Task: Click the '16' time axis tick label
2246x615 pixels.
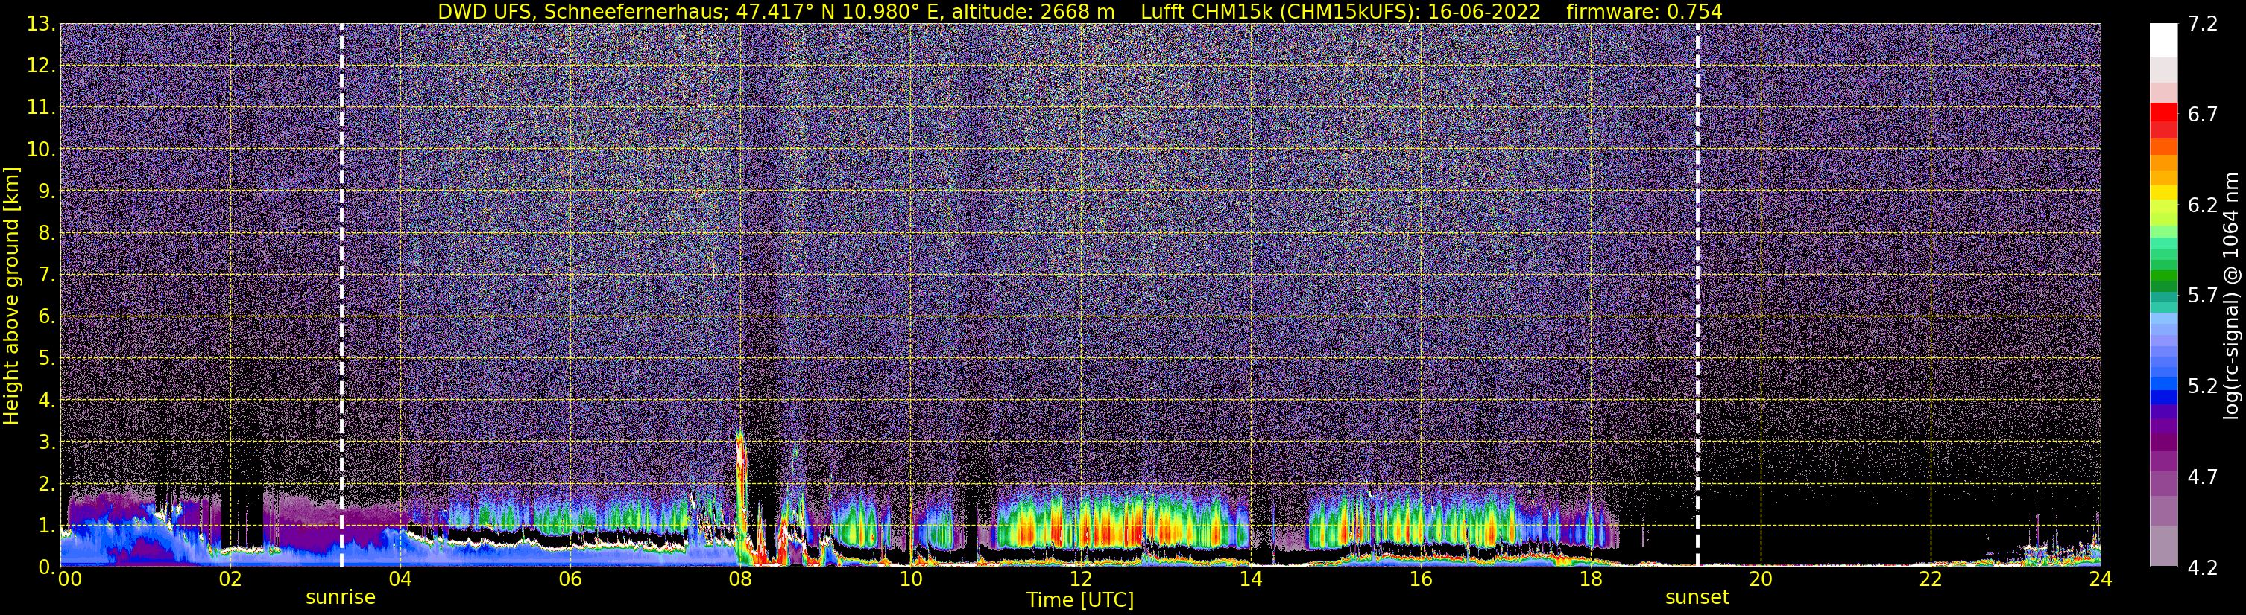Action: (x=1420, y=579)
